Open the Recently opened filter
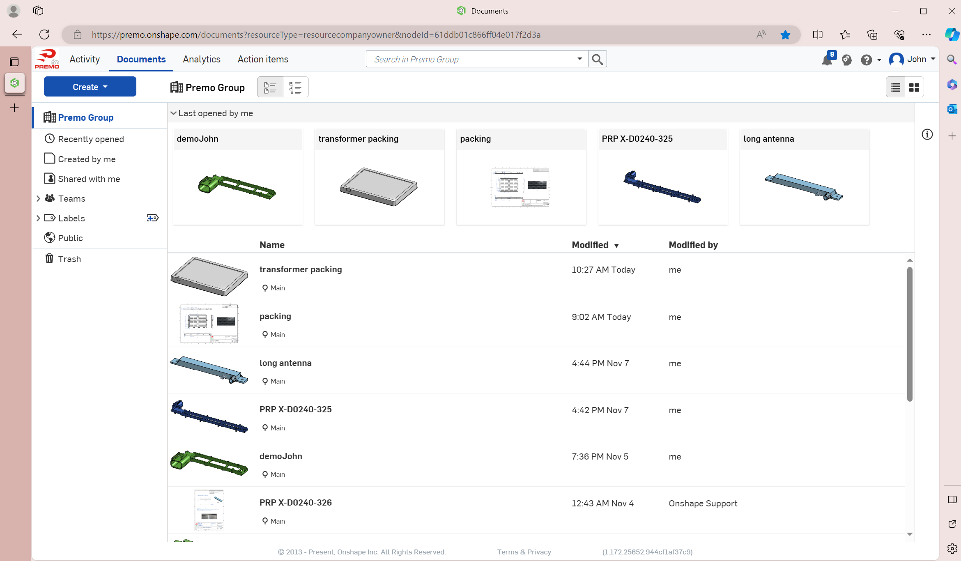The image size is (961, 561). 91,139
